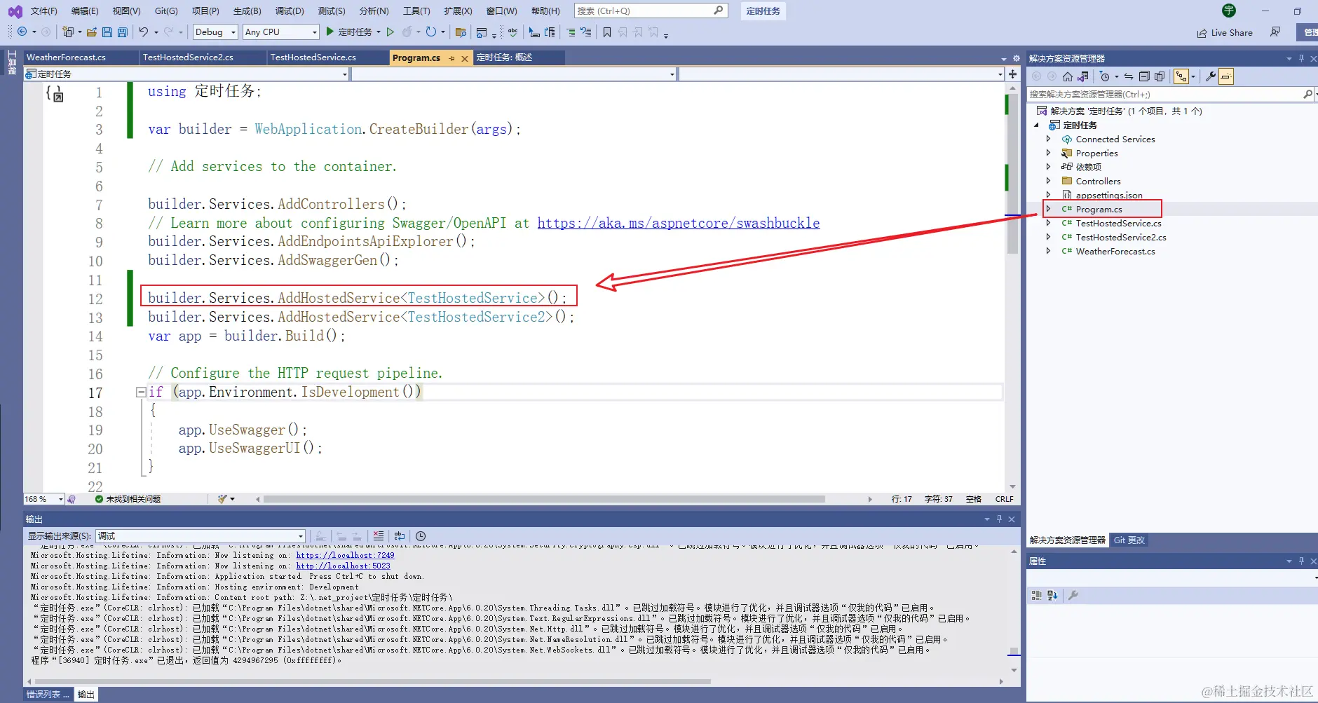Click the Save All toolbar icon
The width and height of the screenshot is (1318, 703).
[x=123, y=32]
